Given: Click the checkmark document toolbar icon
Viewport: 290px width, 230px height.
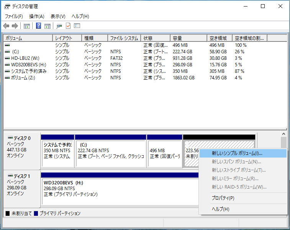Looking at the screenshot, I should coord(68,26).
